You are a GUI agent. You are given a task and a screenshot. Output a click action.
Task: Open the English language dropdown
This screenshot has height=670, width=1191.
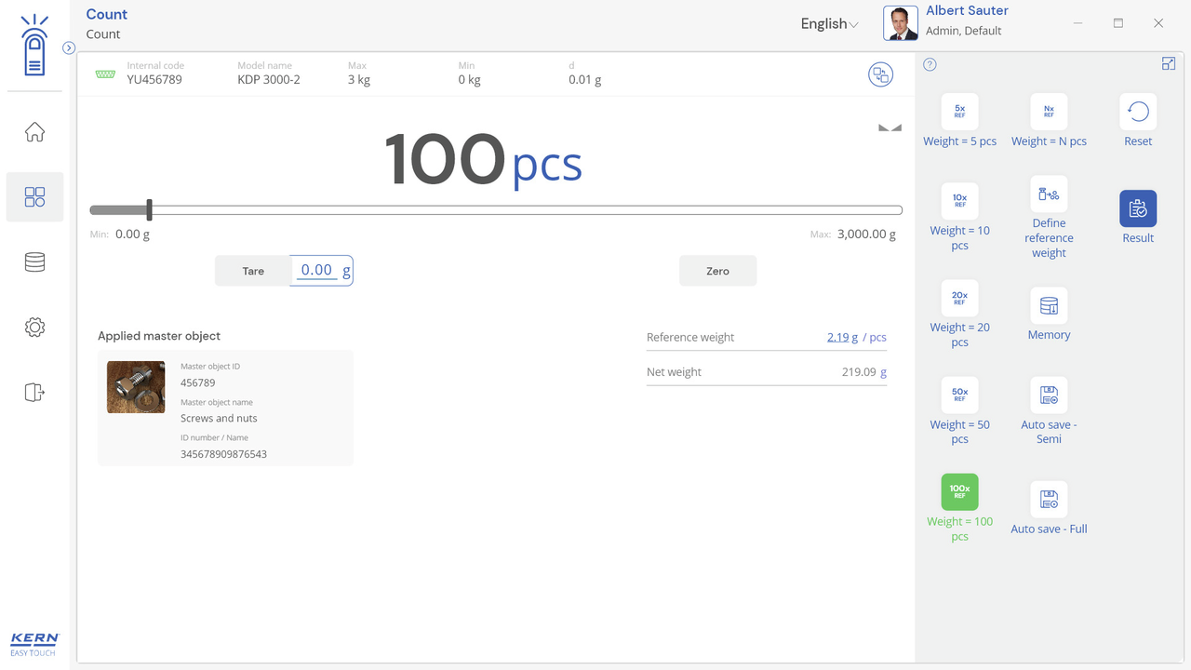pyautogui.click(x=829, y=24)
